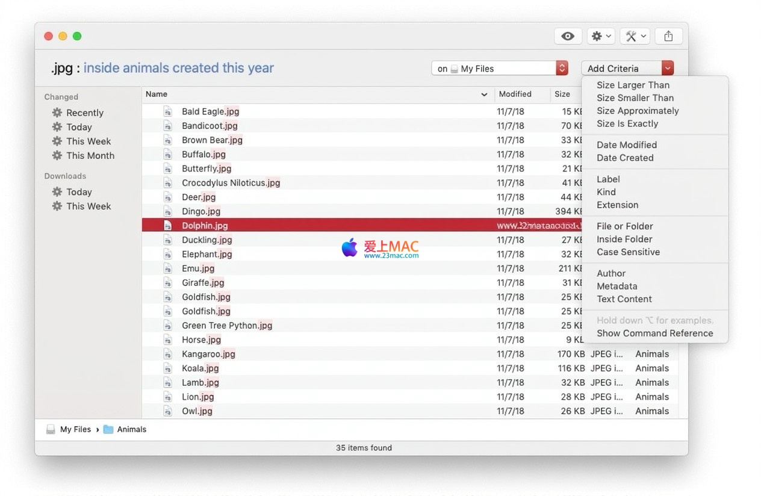761x496 pixels.
Task: Click the My Files drive icon in path bar
Action: point(51,429)
